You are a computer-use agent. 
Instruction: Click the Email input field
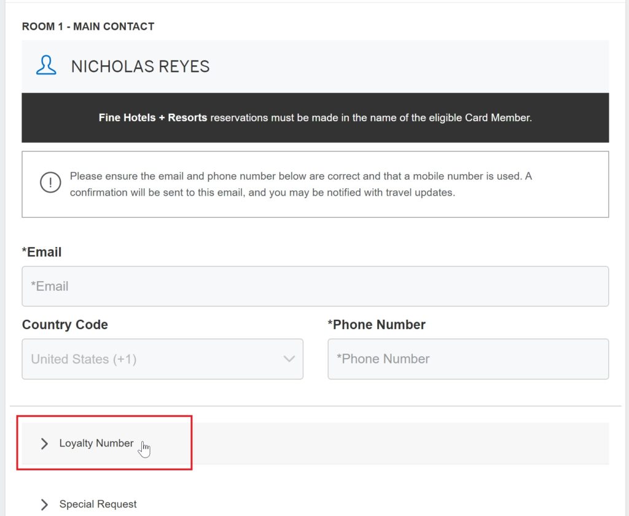tap(316, 285)
